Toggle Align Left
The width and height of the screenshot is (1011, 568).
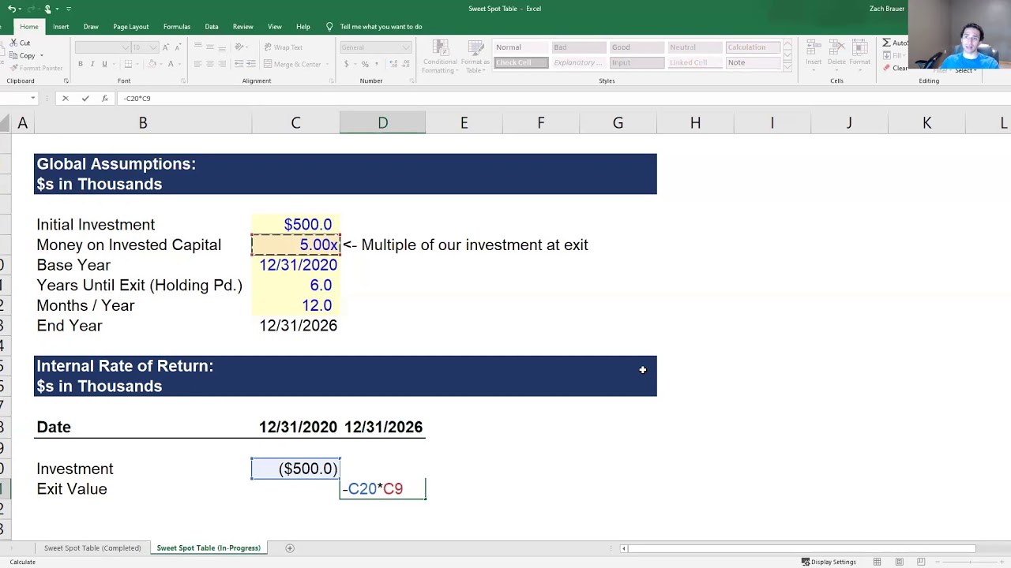tap(197, 64)
